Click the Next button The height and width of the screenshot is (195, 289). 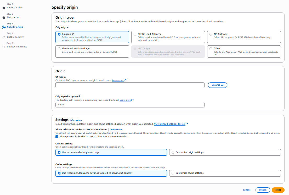point(278,190)
